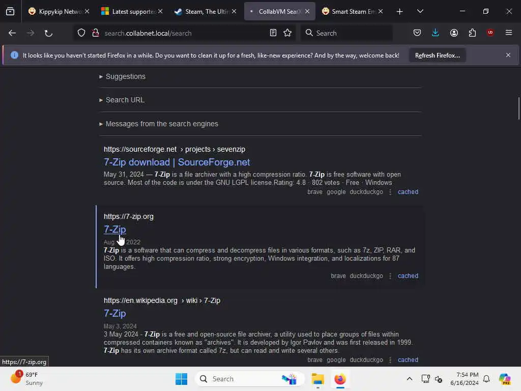This screenshot has height=391, width=521.
Task: Open cached link for 7-zip.org result
Action: pos(408,276)
